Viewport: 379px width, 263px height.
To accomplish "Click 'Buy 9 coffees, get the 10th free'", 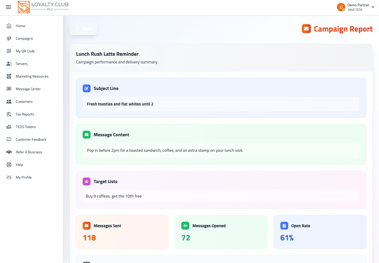I will pos(114,196).
